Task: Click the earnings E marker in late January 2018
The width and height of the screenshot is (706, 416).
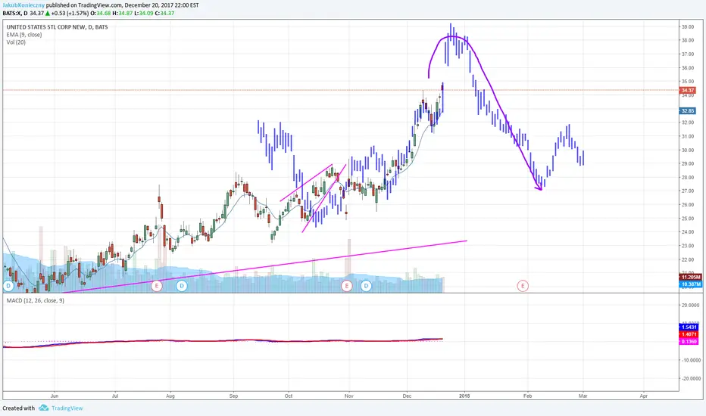Action: pos(523,286)
